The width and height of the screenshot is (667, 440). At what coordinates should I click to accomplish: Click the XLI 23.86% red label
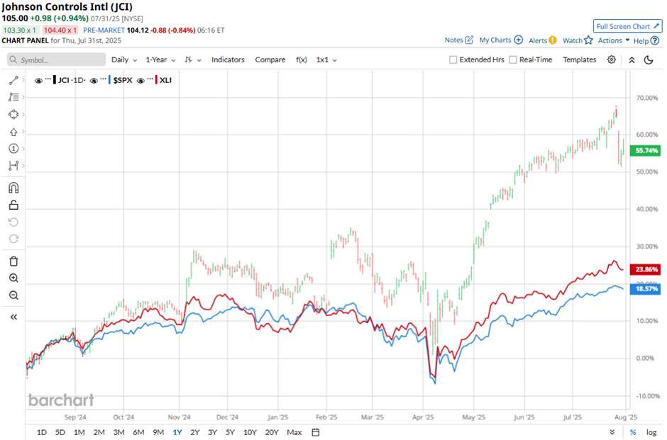pos(645,269)
